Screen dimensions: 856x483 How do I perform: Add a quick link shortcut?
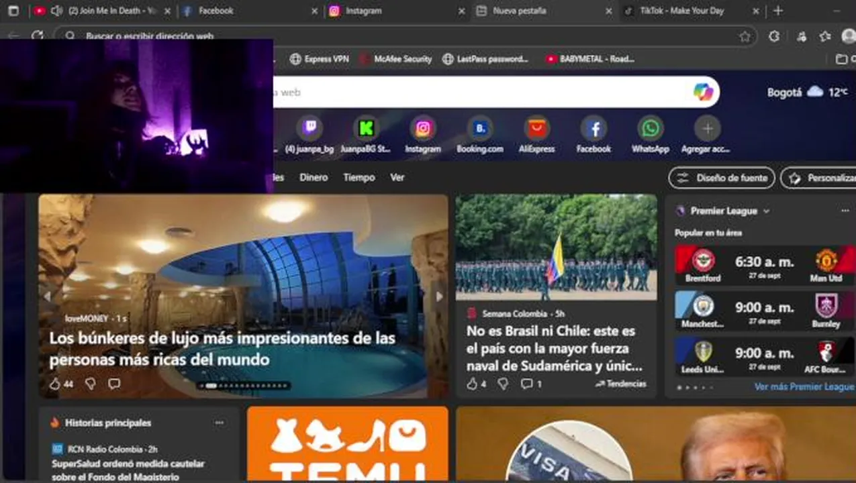click(706, 135)
